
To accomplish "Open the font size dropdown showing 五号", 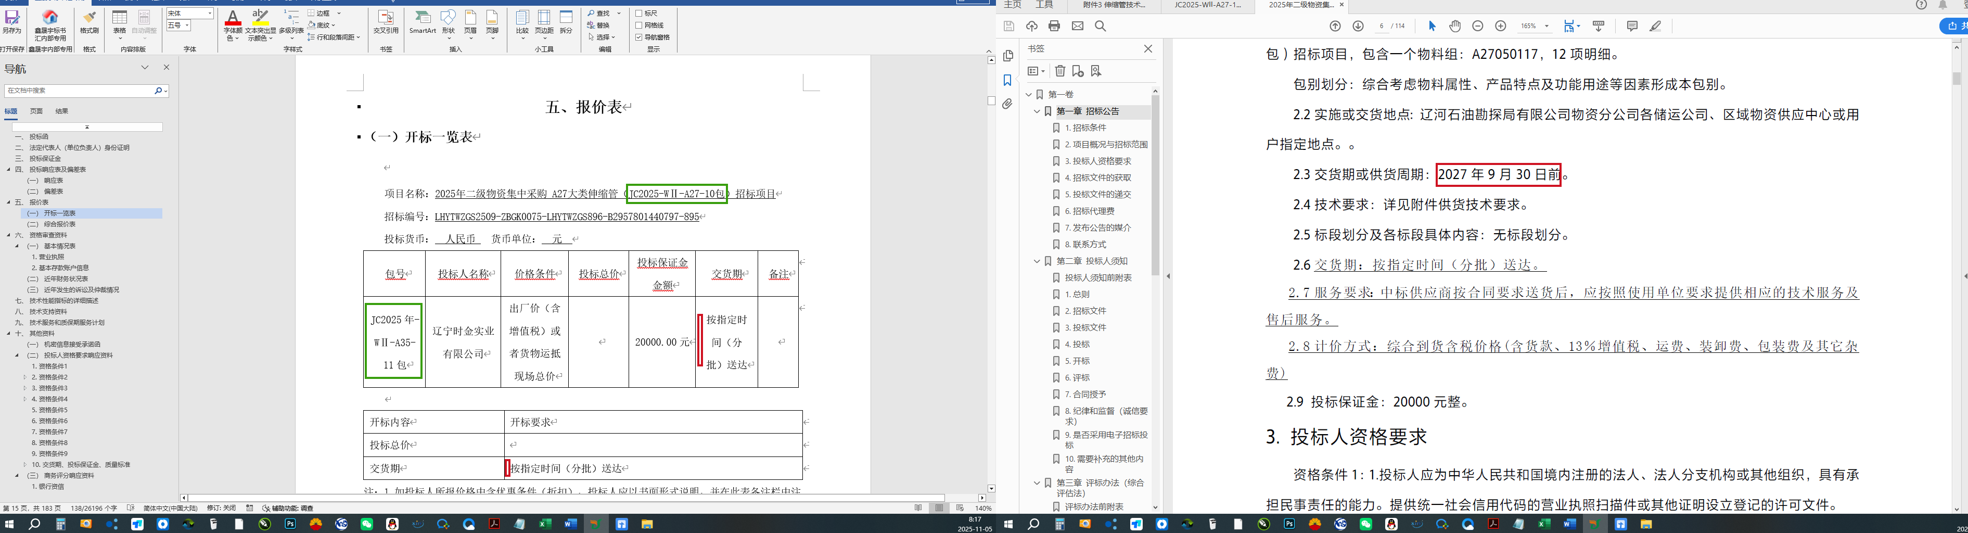I will (x=186, y=25).
